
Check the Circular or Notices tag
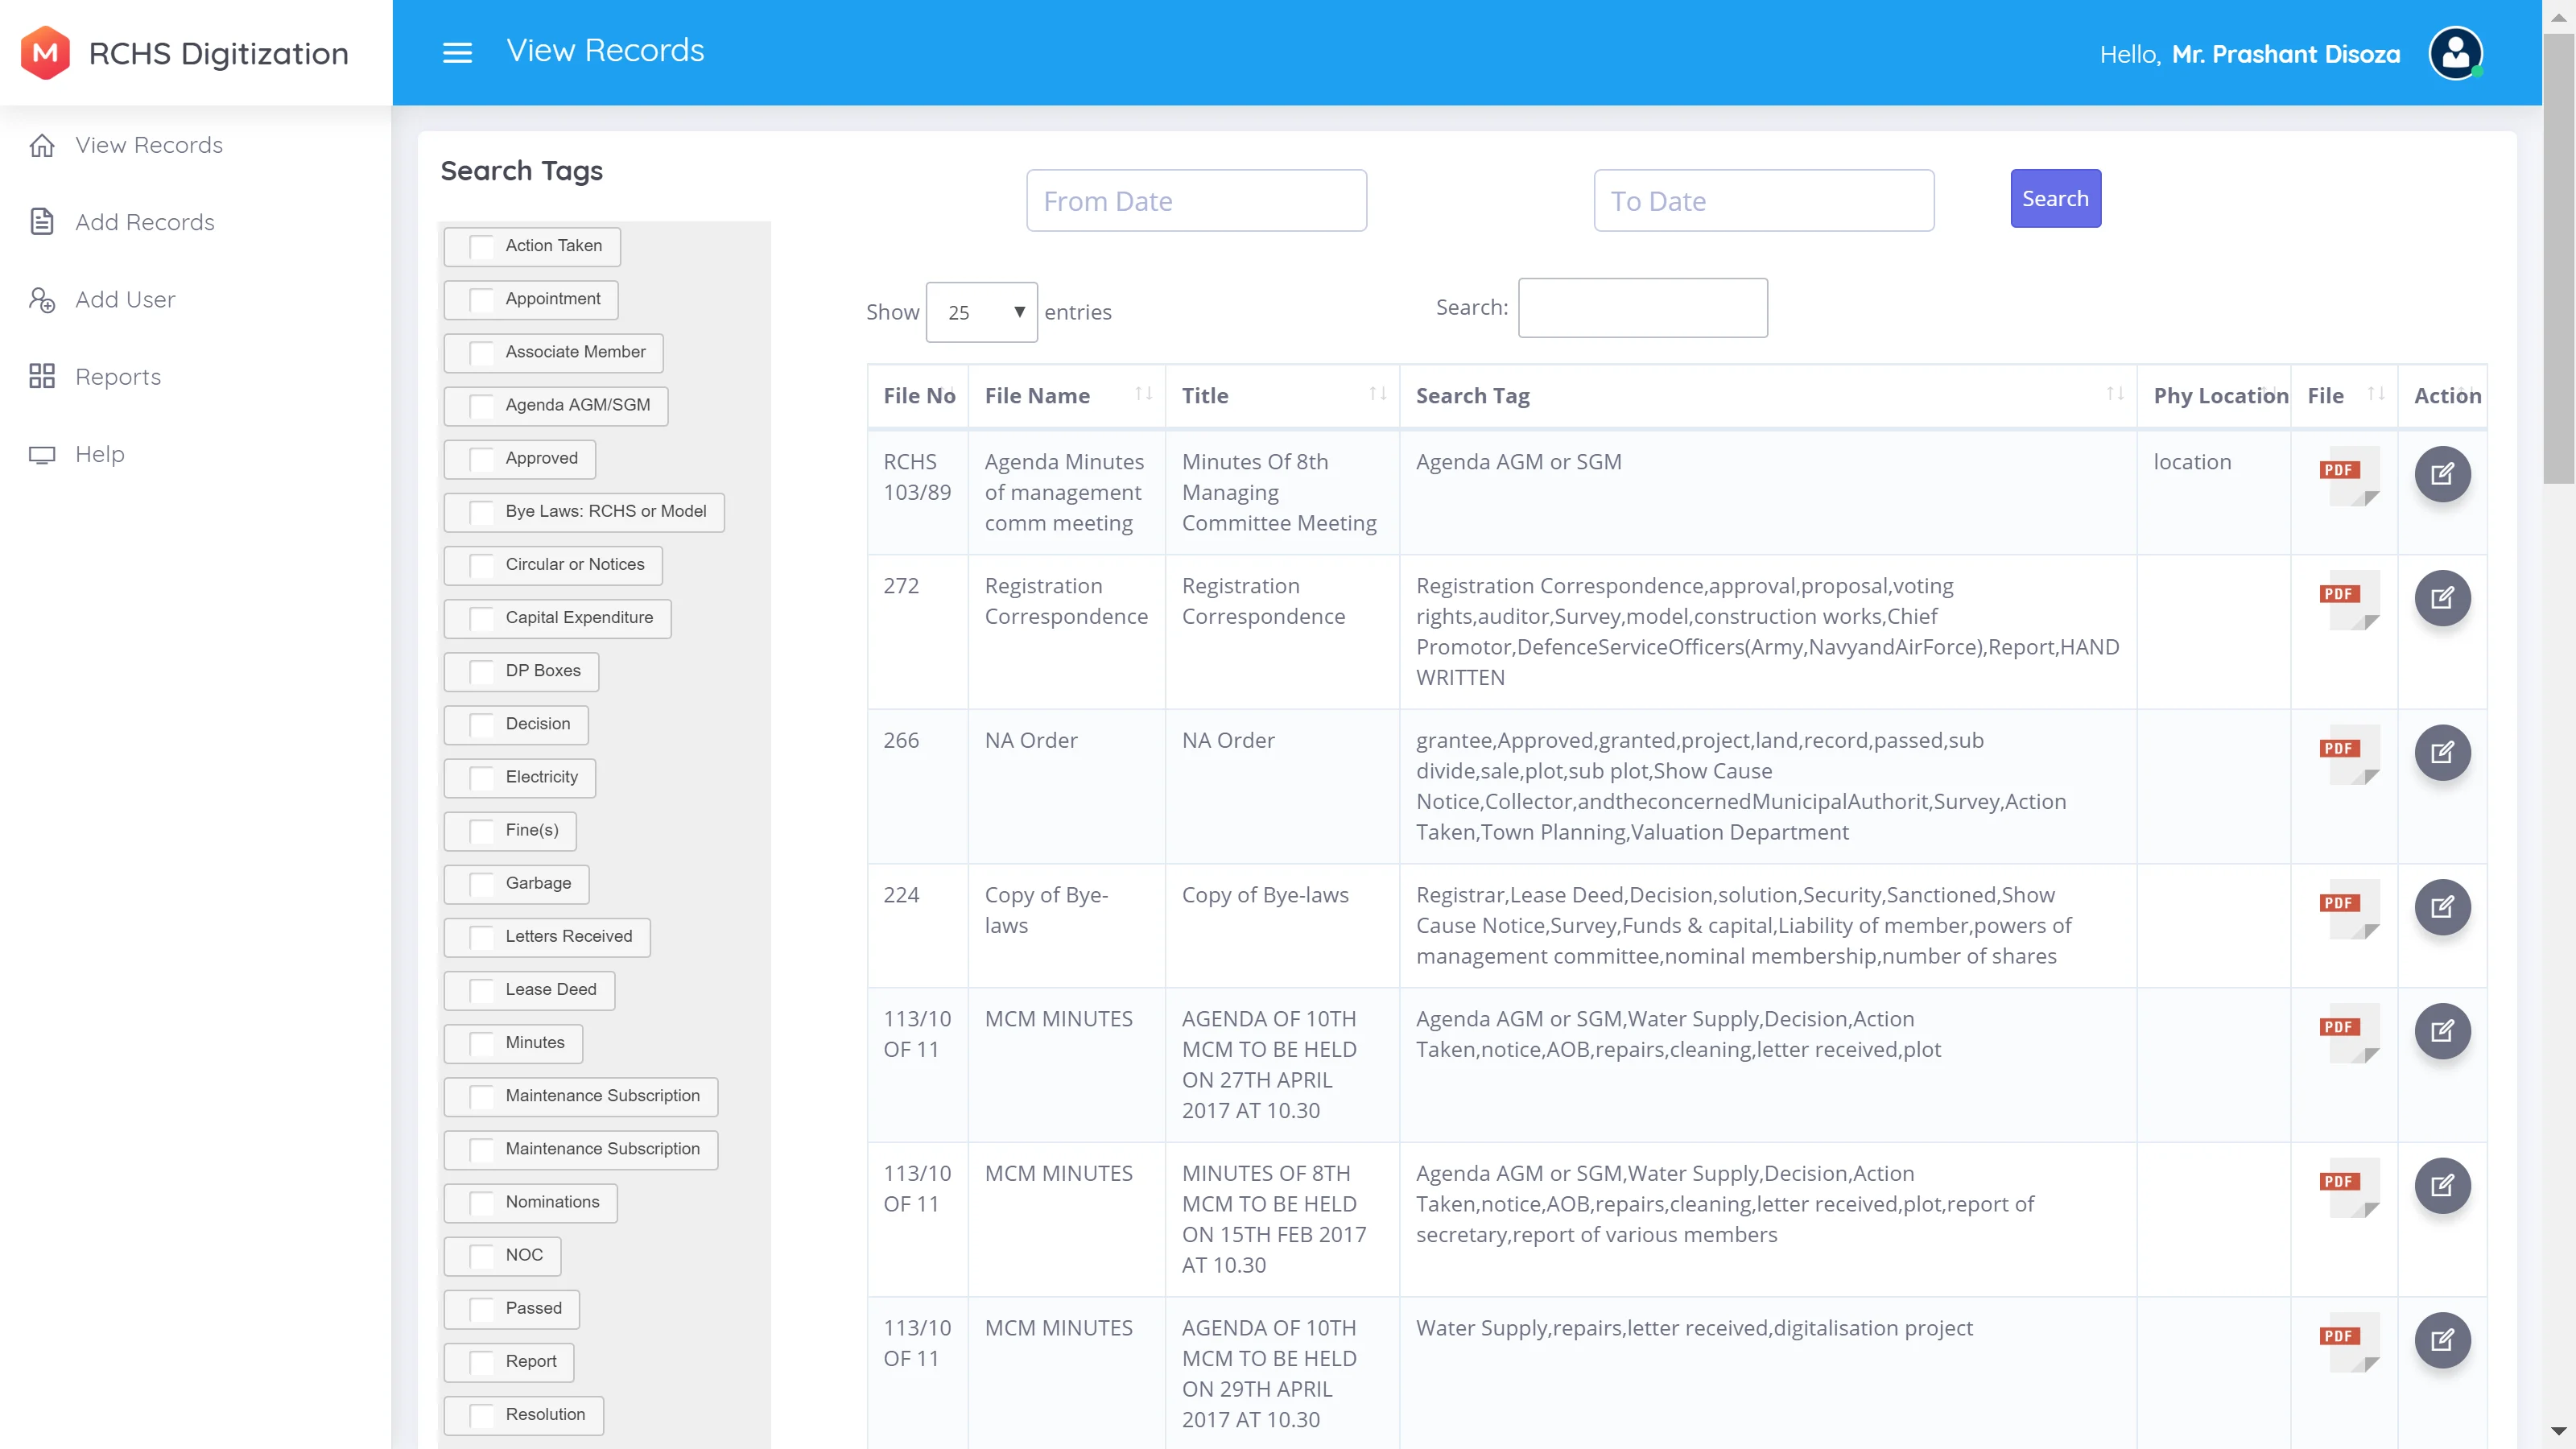pyautogui.click(x=482, y=565)
